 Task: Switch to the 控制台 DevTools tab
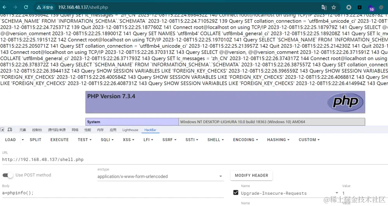pos(37,130)
